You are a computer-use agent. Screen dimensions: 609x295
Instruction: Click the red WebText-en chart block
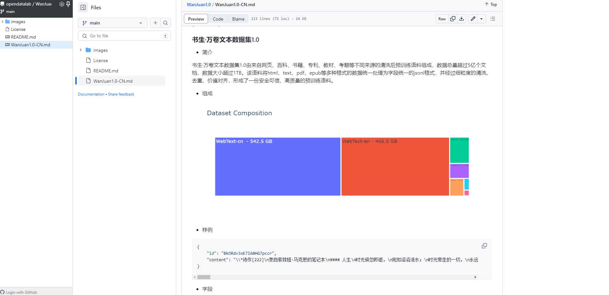395,167
